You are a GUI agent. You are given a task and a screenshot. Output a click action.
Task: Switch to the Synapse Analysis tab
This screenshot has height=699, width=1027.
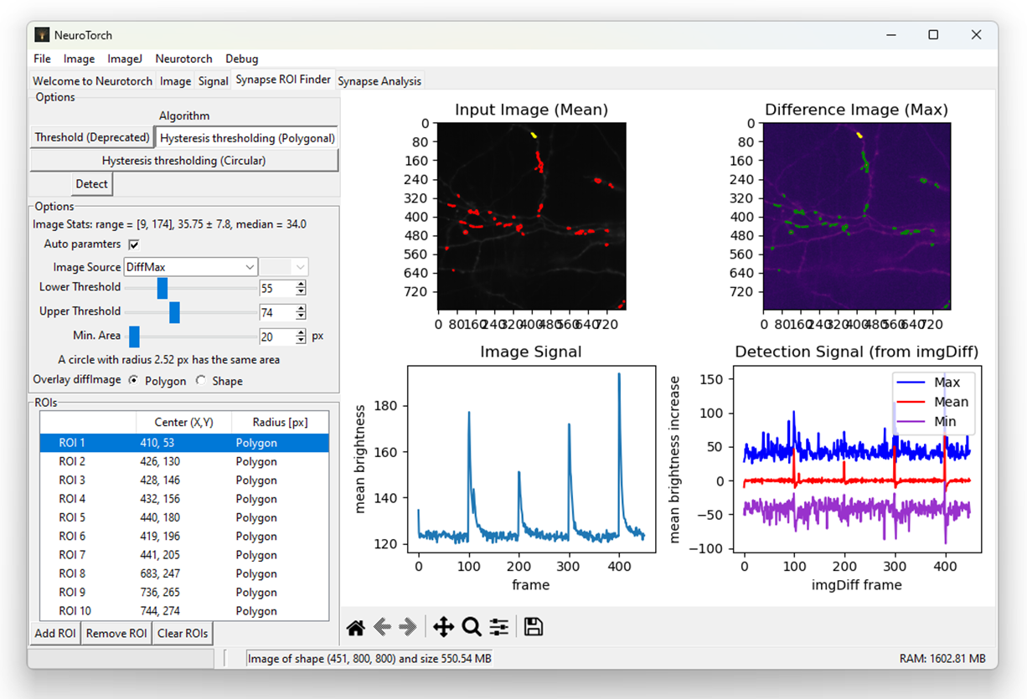click(379, 81)
